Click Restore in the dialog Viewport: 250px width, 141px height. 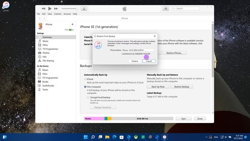135,61
